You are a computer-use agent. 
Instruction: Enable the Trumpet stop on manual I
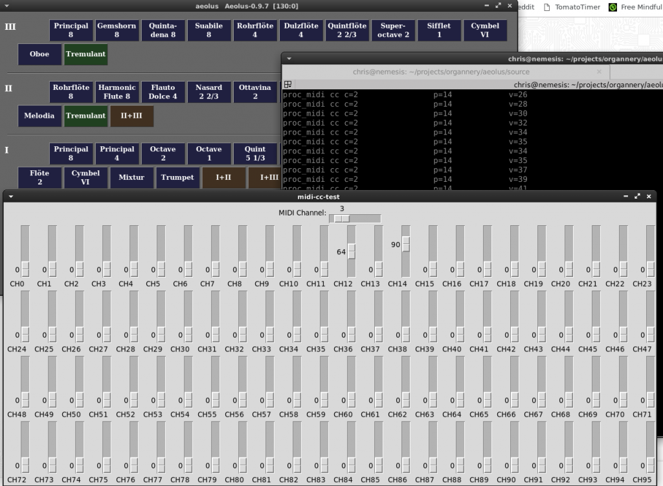click(178, 177)
